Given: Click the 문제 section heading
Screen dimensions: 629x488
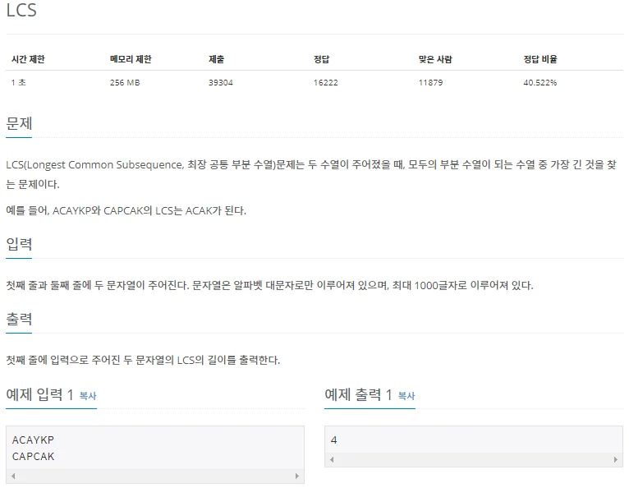Looking at the screenshot, I should pyautogui.click(x=19, y=123).
